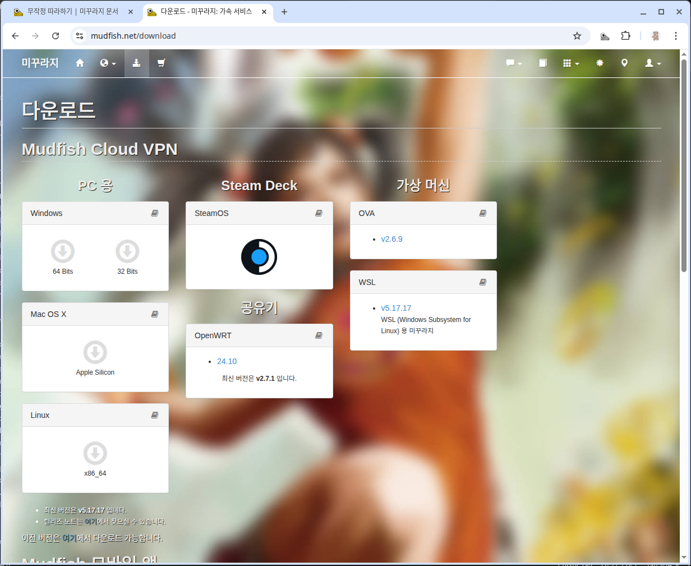Open the Chrome profile avatar

pyautogui.click(x=655, y=36)
